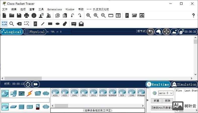Image resolution: width=198 pixels, height=113 pixels.
Task: Select the draw line tool
Action: coord(43,24)
